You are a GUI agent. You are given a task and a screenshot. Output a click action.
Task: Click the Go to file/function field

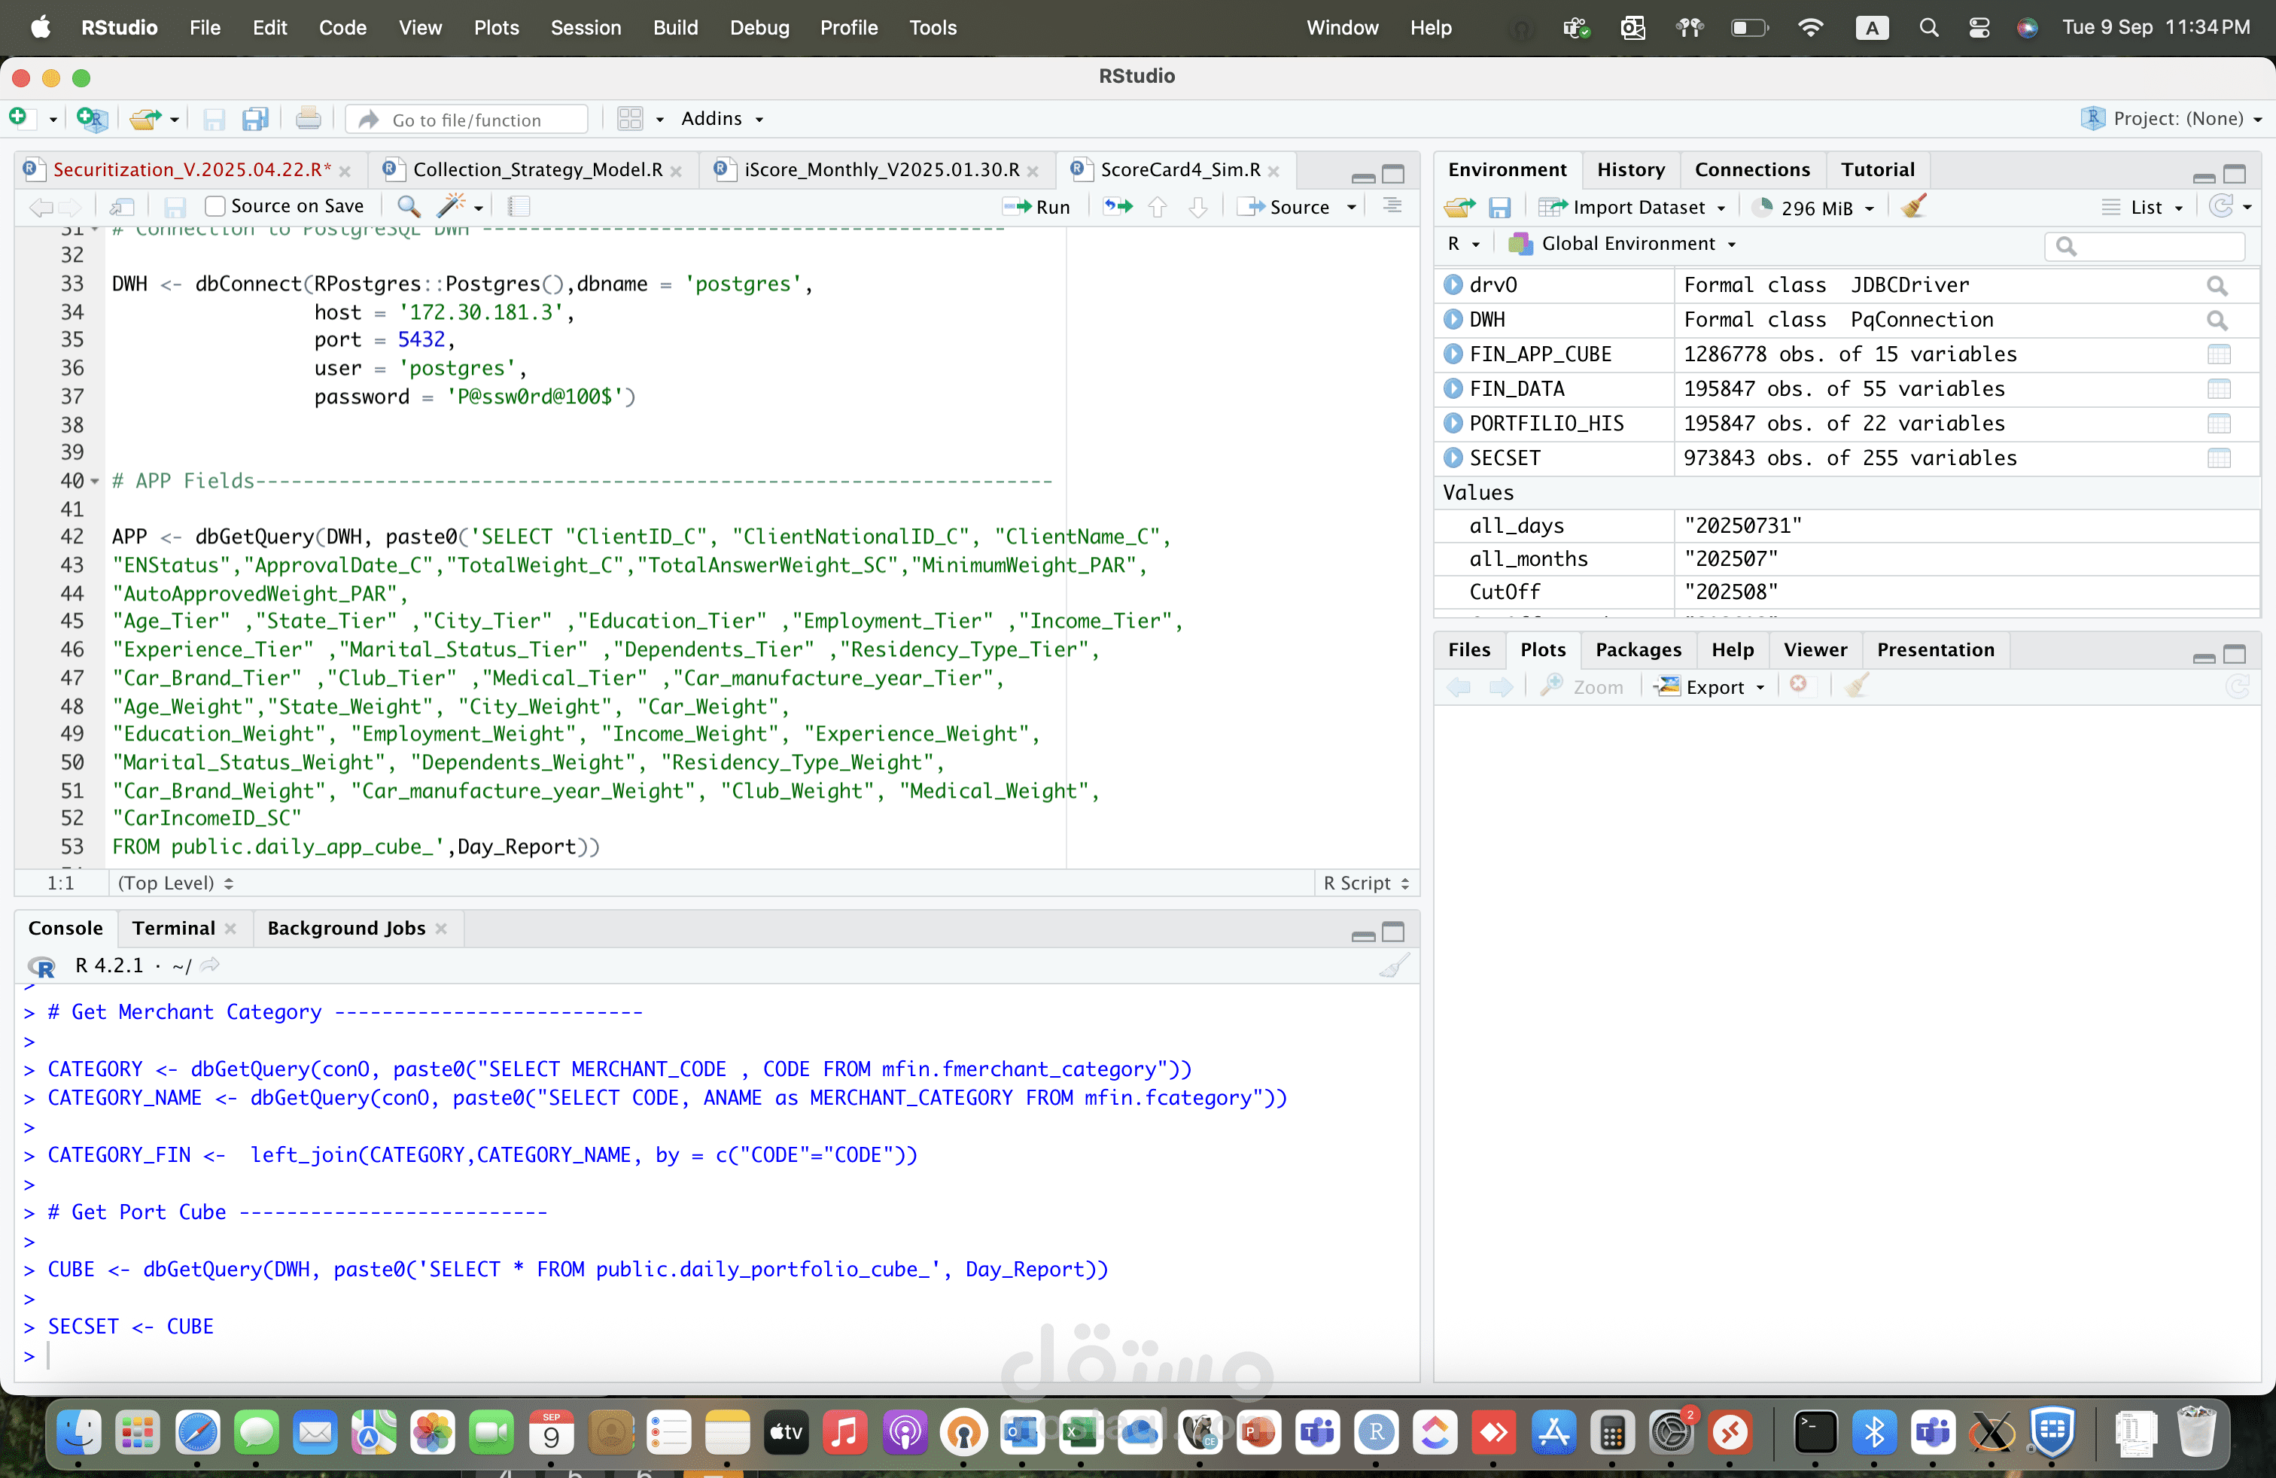click(467, 119)
